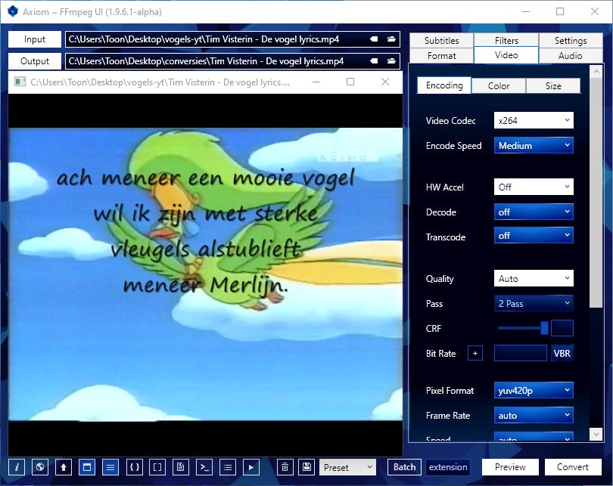Click the Output button
The image size is (613, 486).
click(34, 61)
